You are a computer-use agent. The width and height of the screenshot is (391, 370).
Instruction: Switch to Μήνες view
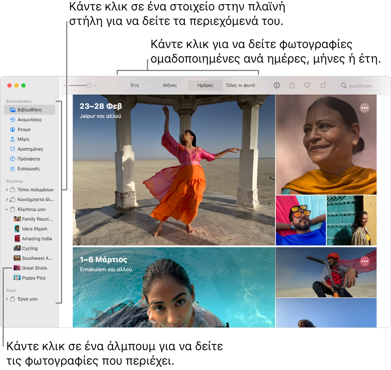coord(170,85)
